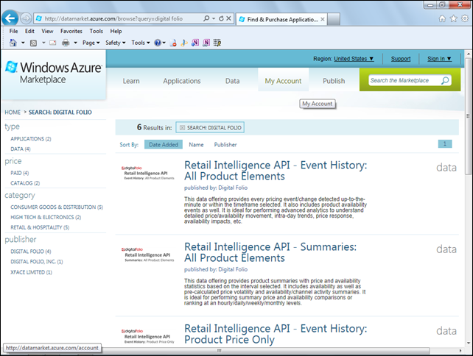Open the Edit menu
473x356 pixels.
(x=29, y=31)
